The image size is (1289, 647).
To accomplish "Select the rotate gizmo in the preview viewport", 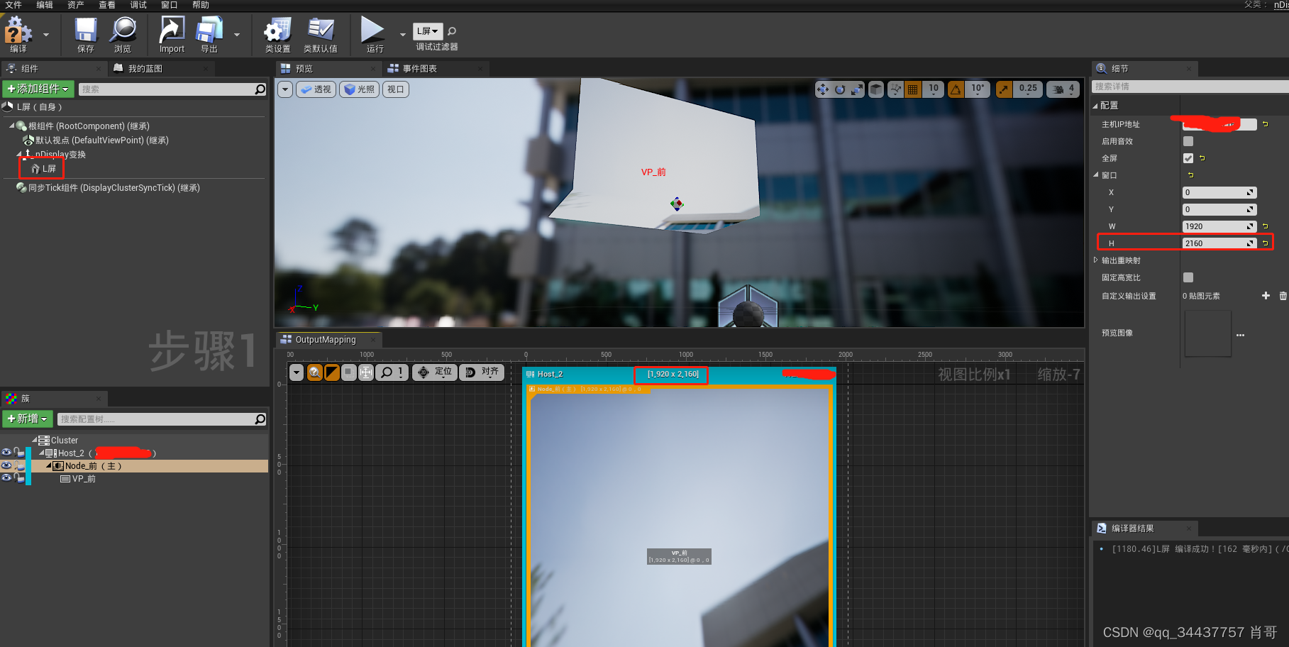I will (839, 89).
